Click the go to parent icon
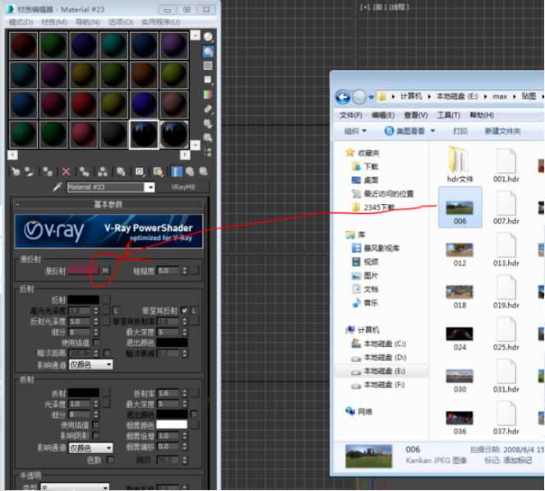The height and width of the screenshot is (491, 545). click(x=190, y=171)
